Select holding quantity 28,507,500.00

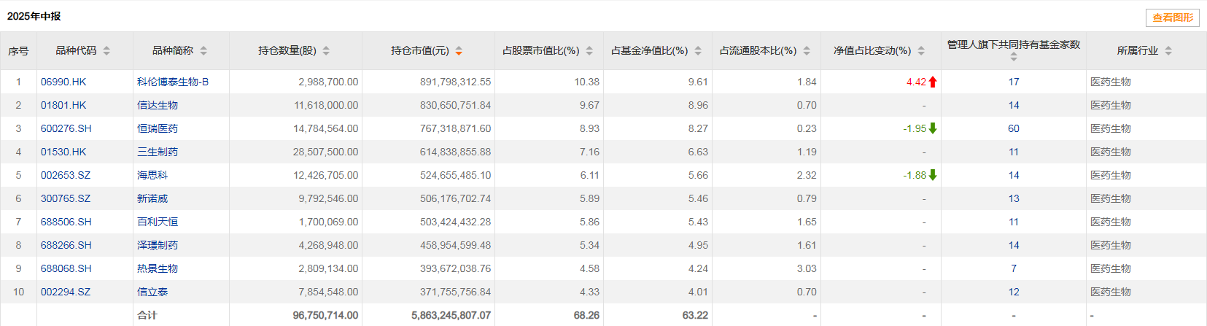click(325, 152)
